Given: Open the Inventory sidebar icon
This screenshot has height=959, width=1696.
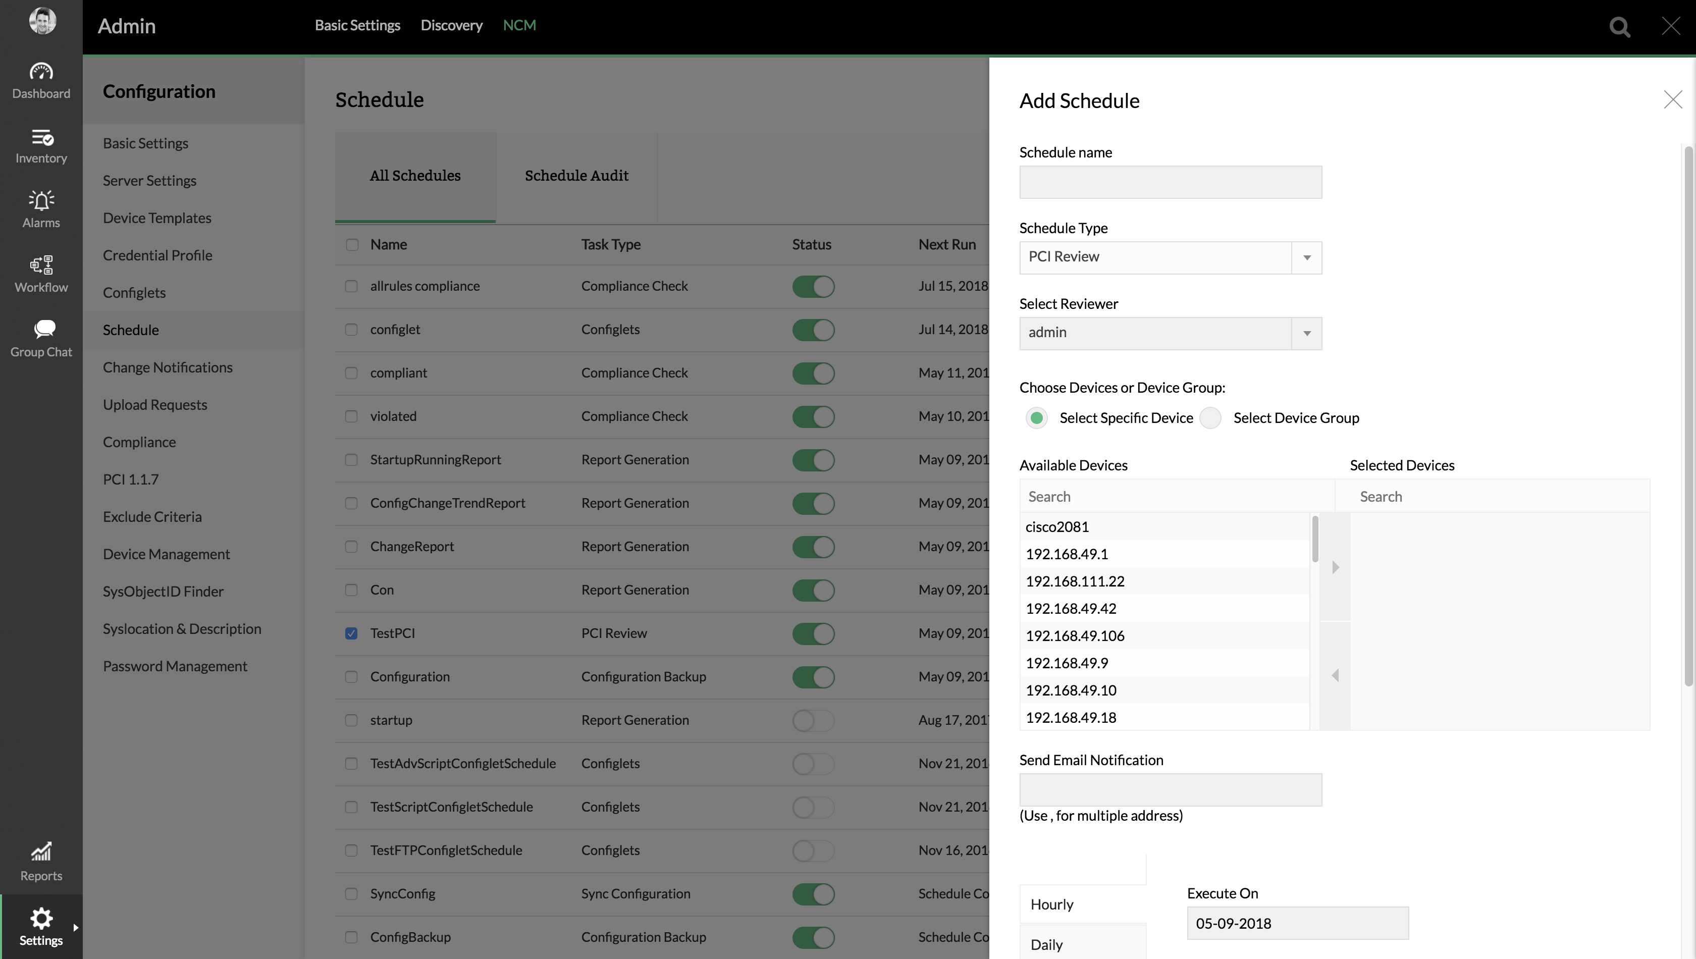Looking at the screenshot, I should tap(41, 137).
